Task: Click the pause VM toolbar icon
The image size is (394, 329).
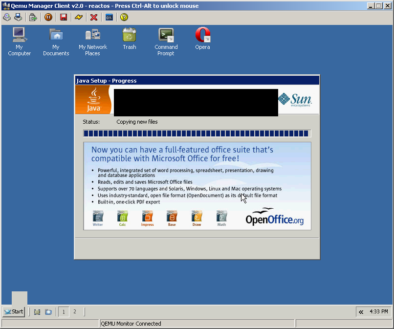Action: [x=48, y=17]
